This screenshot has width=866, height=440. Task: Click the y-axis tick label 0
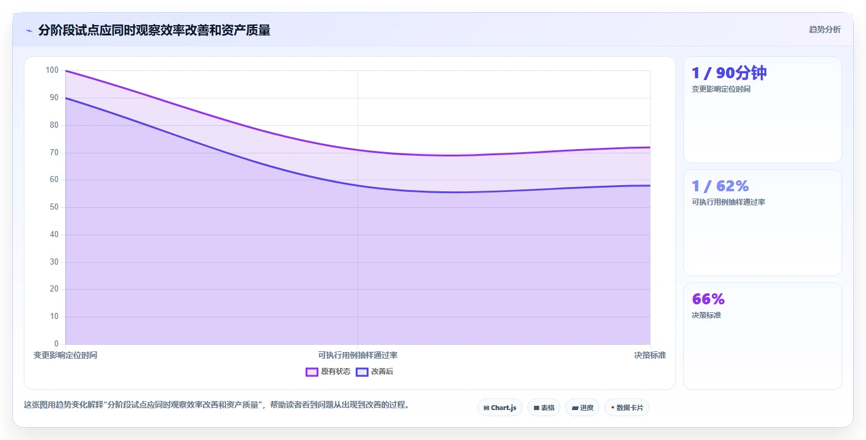click(x=56, y=344)
